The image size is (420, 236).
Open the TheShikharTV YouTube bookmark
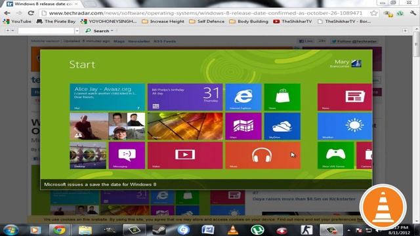[293, 22]
